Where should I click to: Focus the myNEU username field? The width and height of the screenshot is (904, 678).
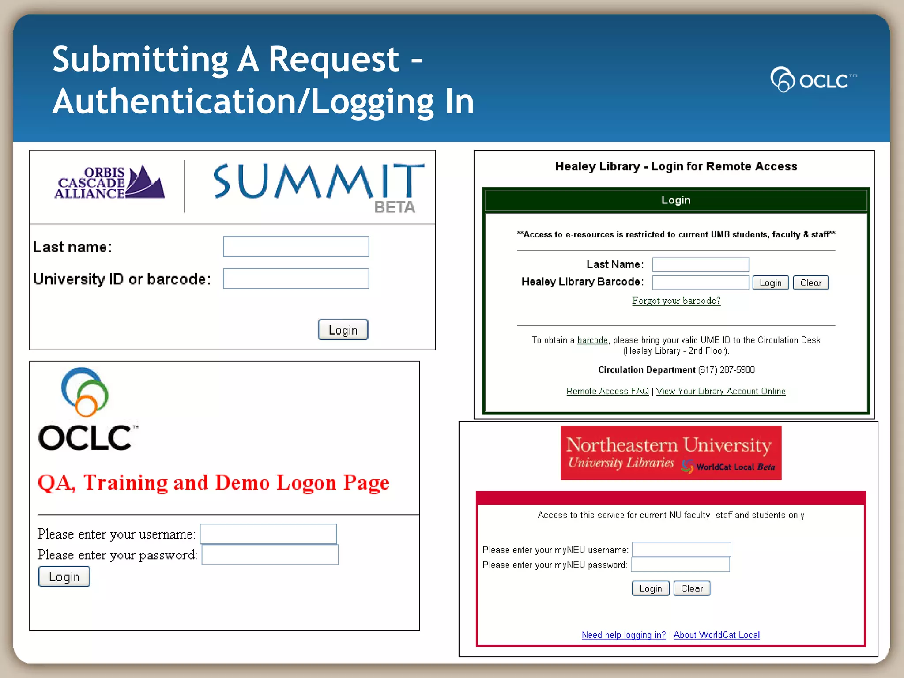pos(682,550)
